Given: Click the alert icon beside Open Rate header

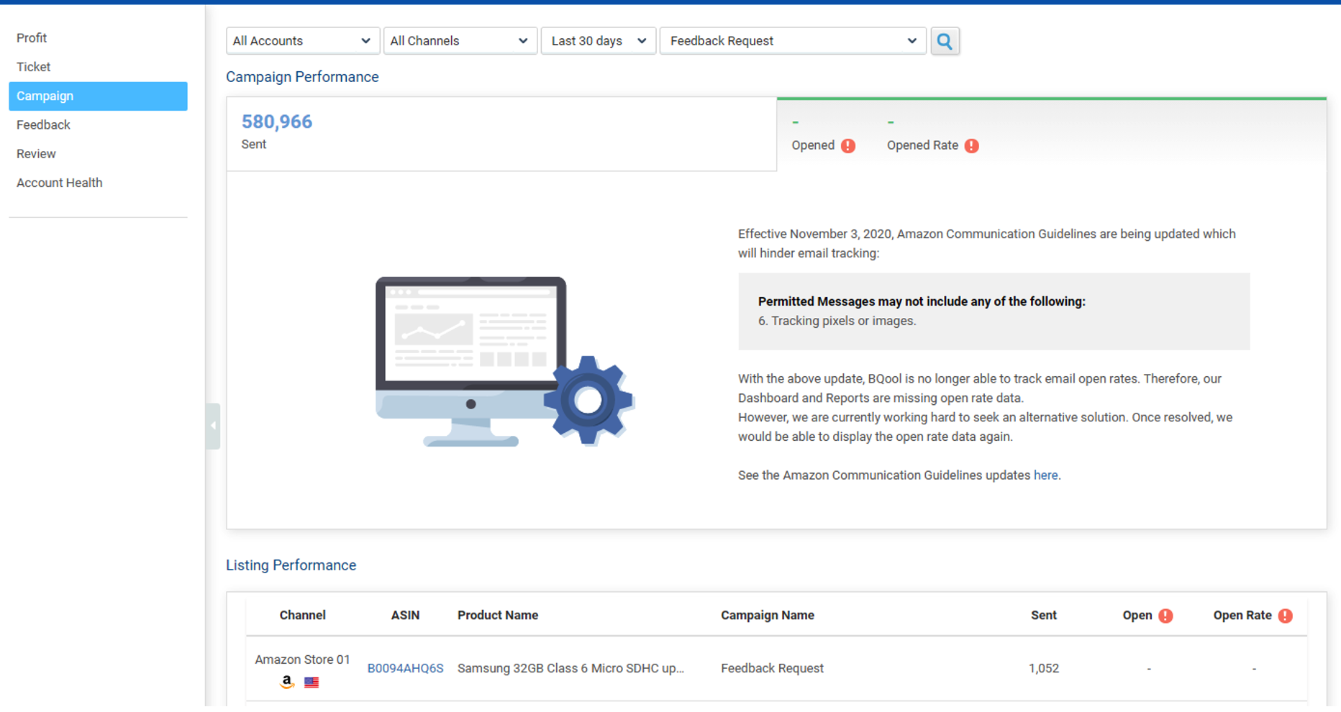Looking at the screenshot, I should 1285,616.
